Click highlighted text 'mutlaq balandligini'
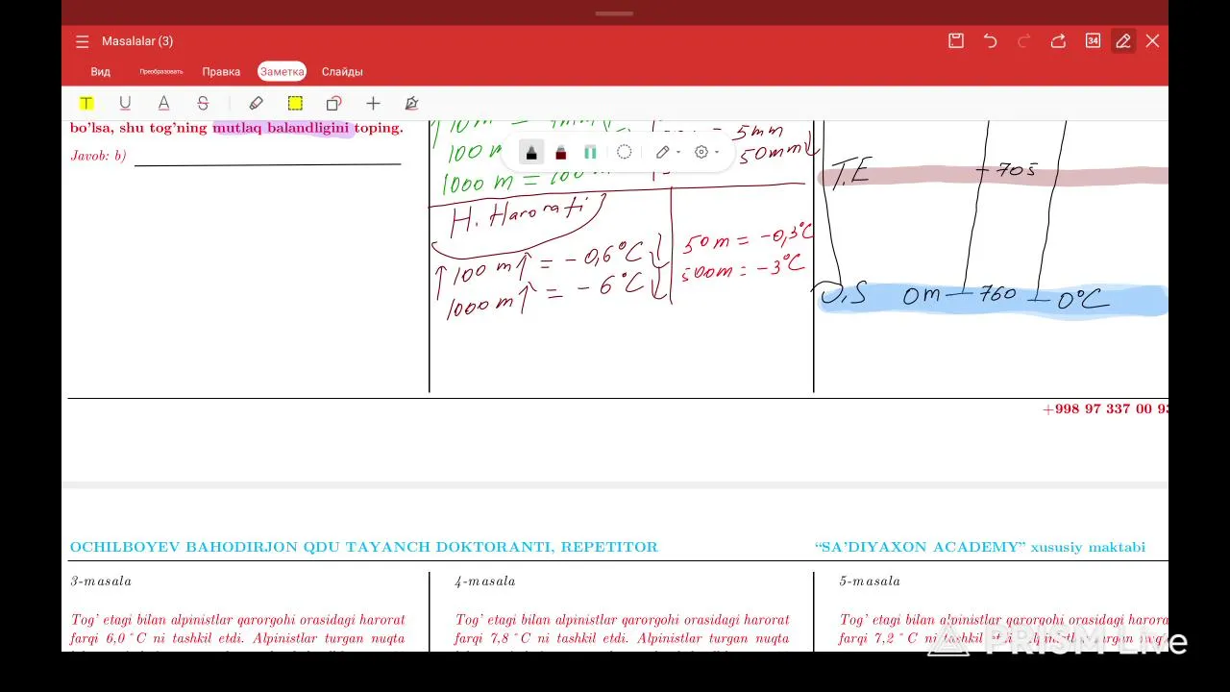The height and width of the screenshot is (692, 1230). (x=281, y=128)
